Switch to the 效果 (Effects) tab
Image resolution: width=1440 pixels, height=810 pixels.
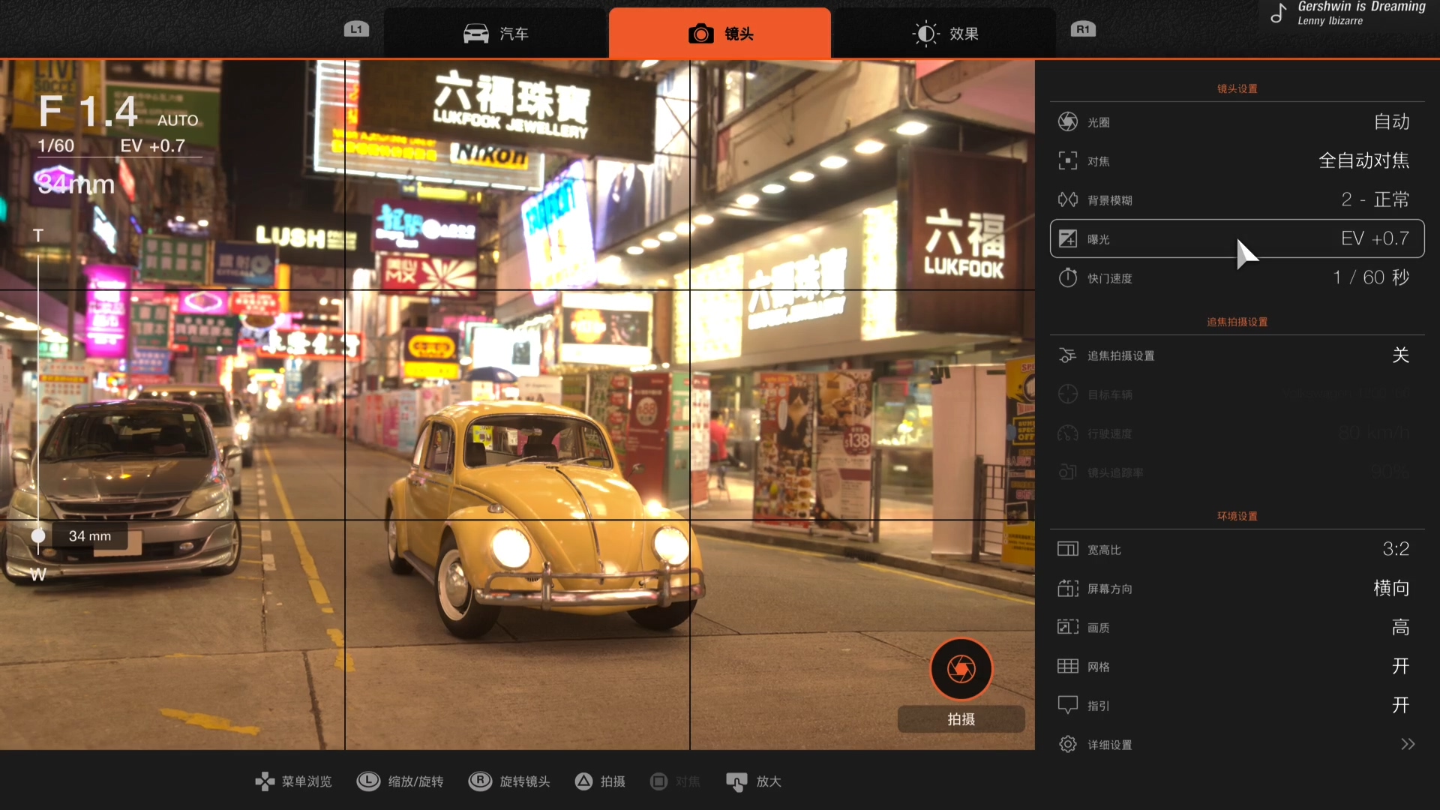point(945,34)
